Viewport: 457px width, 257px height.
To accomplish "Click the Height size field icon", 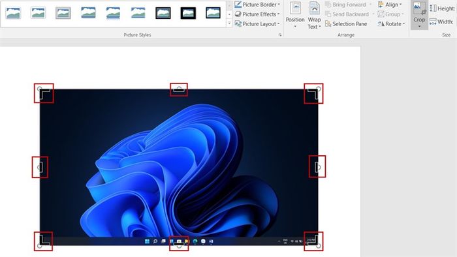I will point(433,8).
